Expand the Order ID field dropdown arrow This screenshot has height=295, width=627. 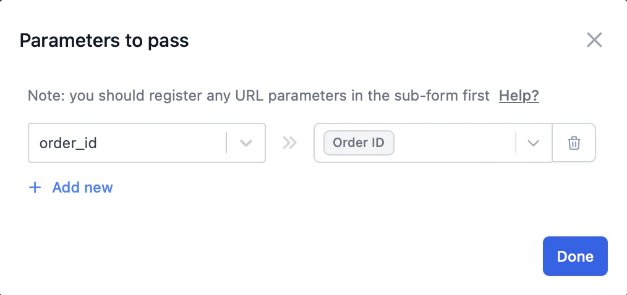pos(533,143)
